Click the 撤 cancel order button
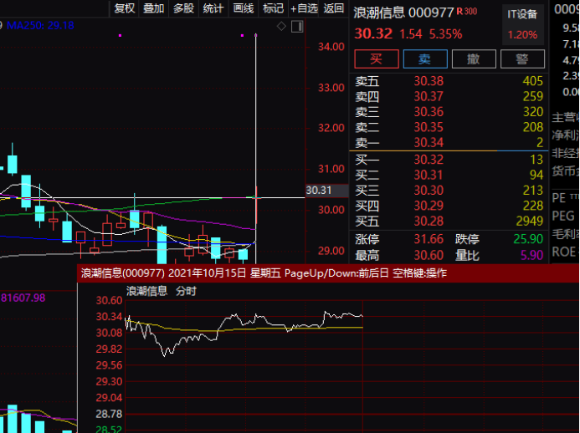The width and height of the screenshot is (580, 433). click(474, 59)
